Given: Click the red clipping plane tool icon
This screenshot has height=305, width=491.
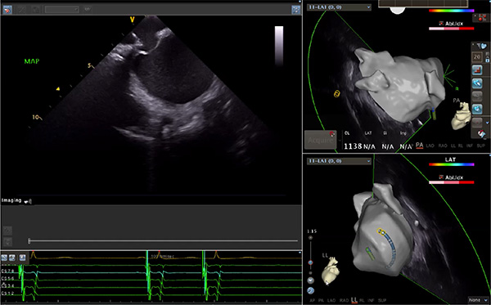Looking at the screenshot, I should pyautogui.click(x=477, y=70).
